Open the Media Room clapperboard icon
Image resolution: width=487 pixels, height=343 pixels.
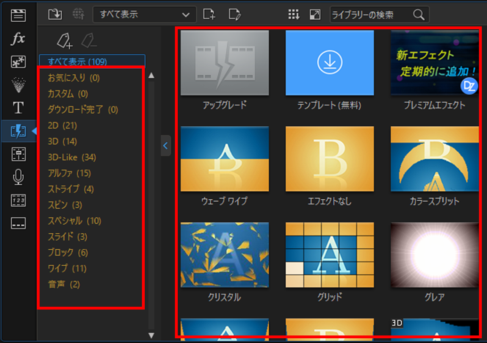click(x=18, y=15)
